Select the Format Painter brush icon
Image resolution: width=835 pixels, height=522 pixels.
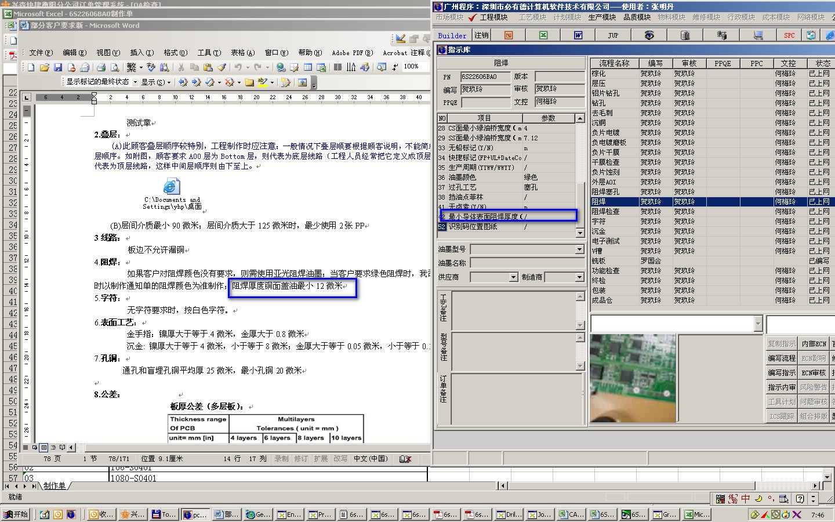[x=222, y=67]
